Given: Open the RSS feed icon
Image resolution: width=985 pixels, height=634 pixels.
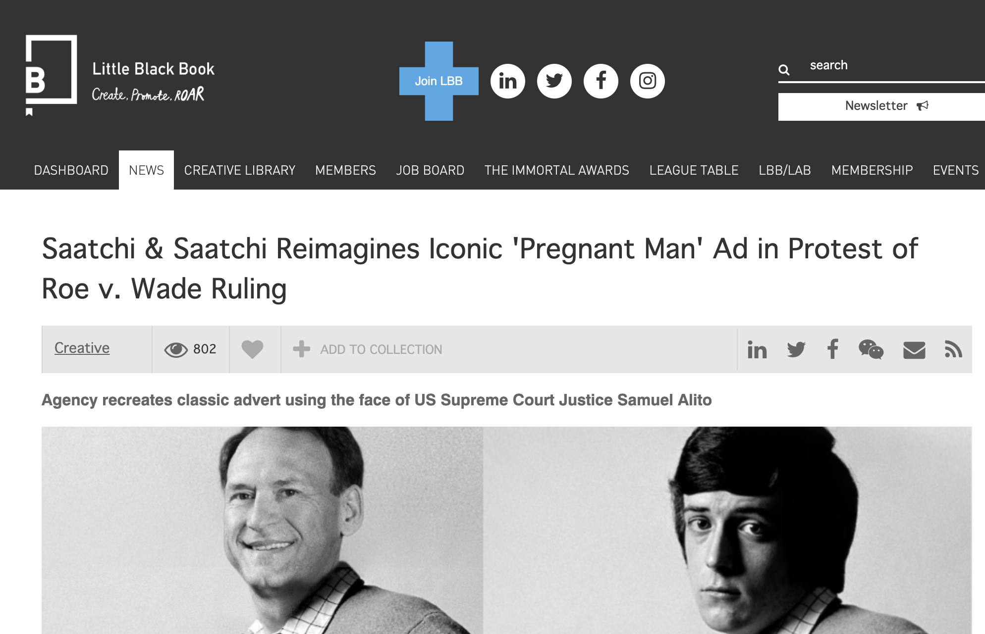Looking at the screenshot, I should tap(953, 349).
